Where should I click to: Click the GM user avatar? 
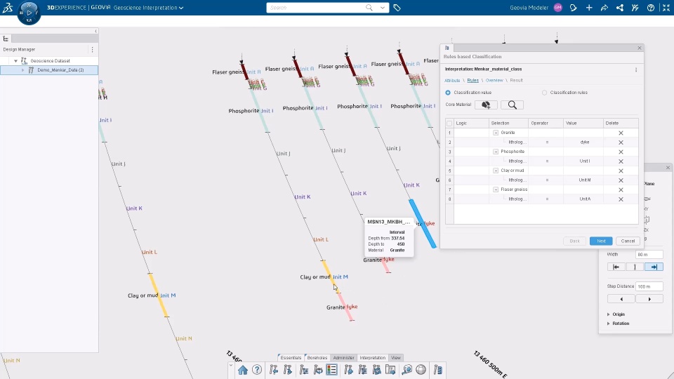[x=558, y=8]
